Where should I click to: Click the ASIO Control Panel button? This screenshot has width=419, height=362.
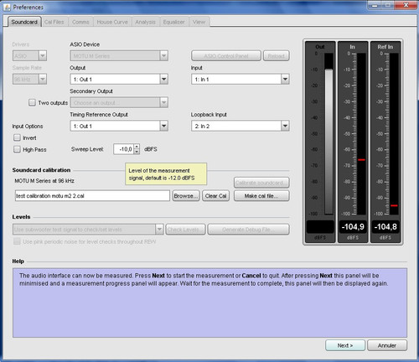tap(226, 56)
